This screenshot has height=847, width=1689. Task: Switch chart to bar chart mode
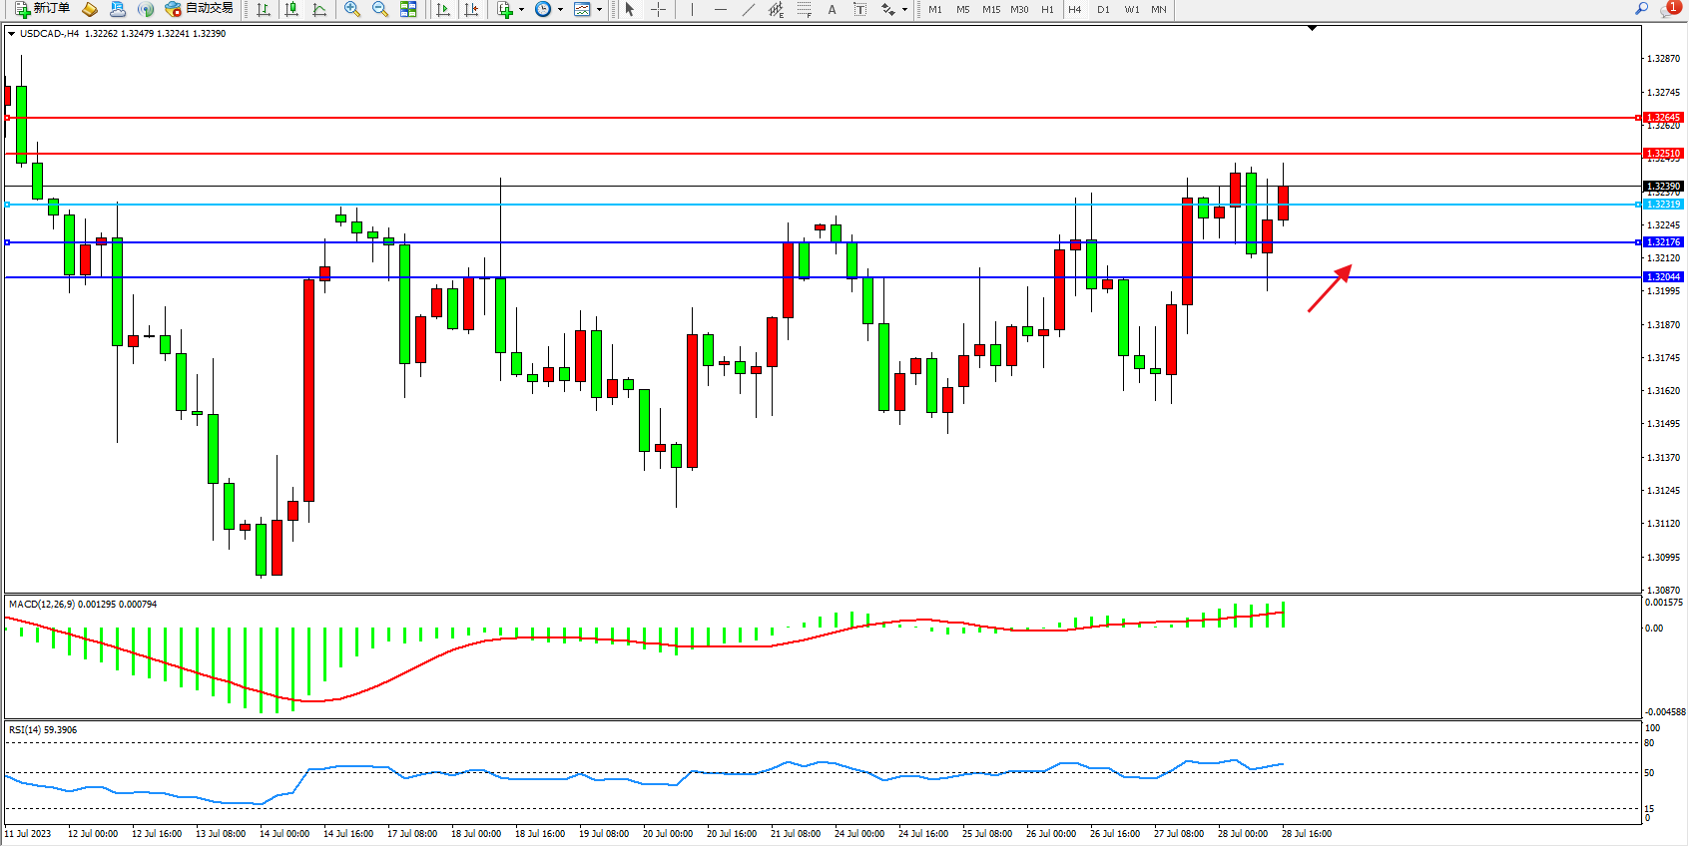[264, 9]
